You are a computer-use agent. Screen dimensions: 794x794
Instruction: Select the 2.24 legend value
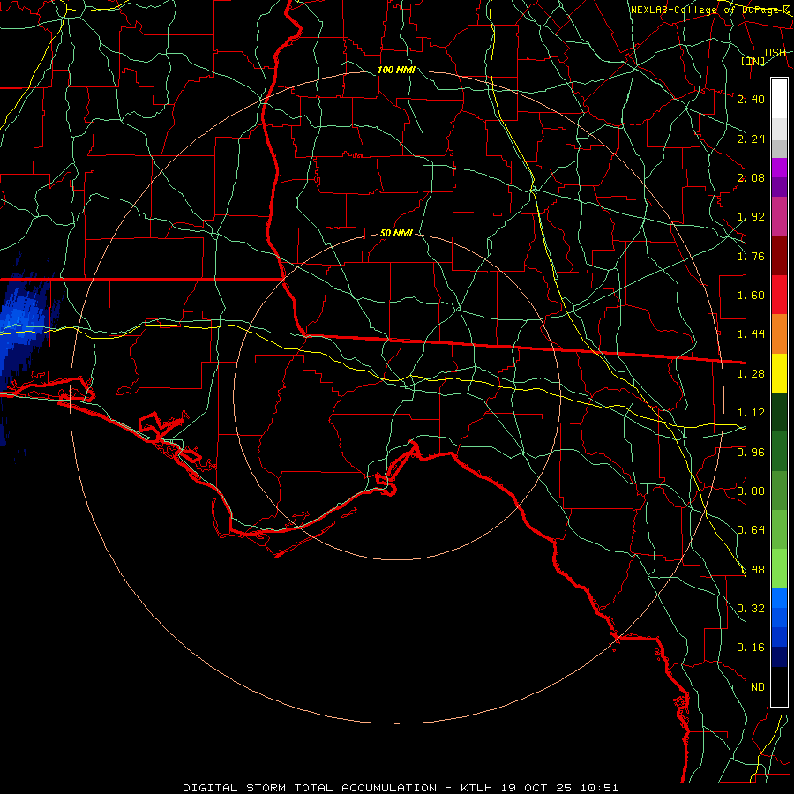[x=751, y=139]
